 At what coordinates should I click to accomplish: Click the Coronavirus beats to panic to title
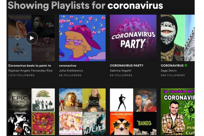point(30,66)
